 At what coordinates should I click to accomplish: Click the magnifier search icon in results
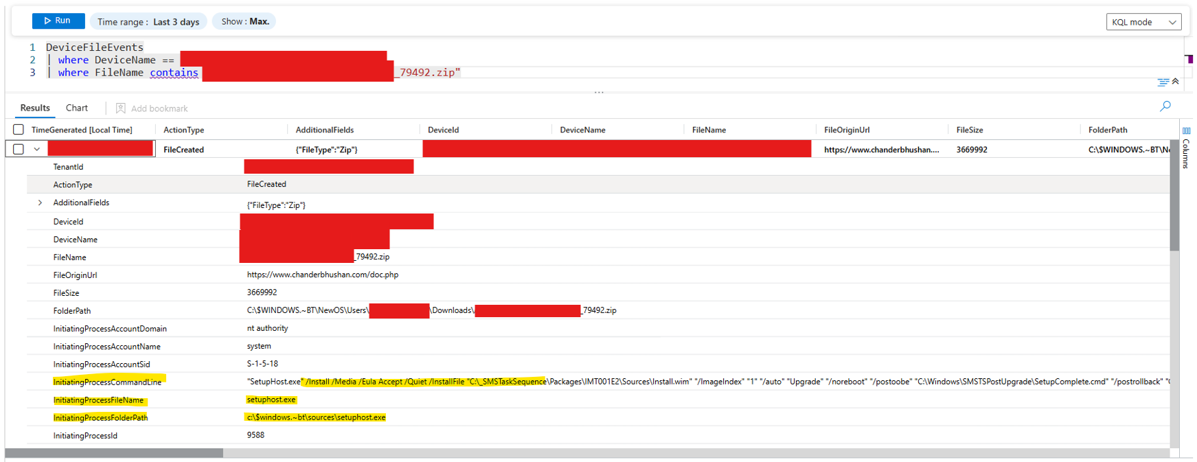click(x=1165, y=106)
